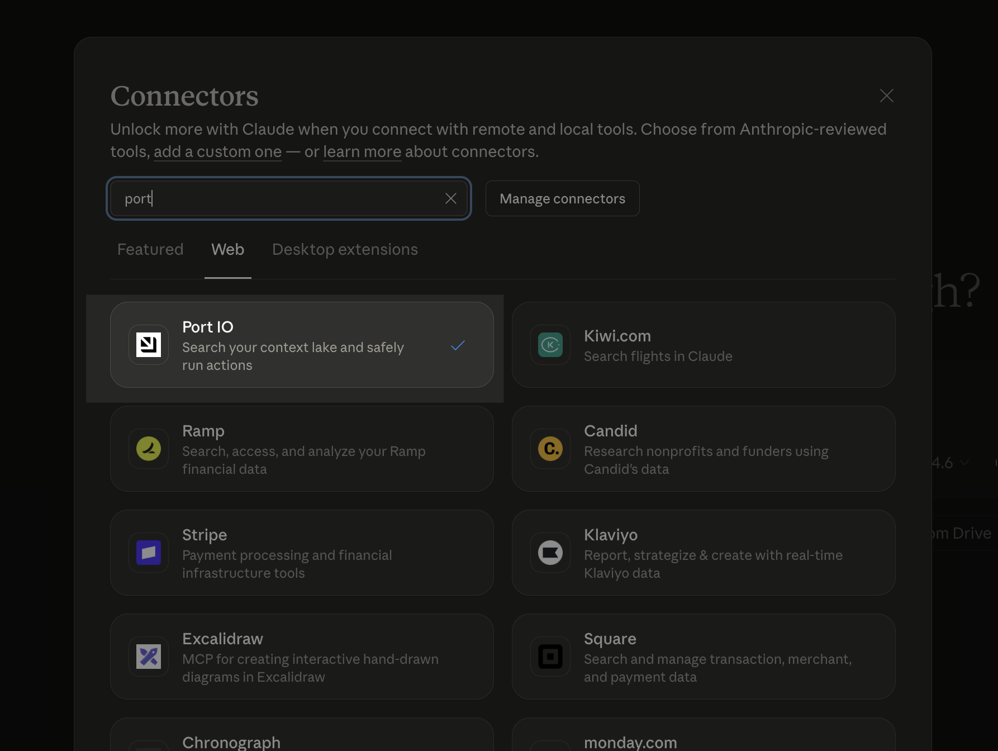This screenshot has height=751, width=998.
Task: Close the Connectors dialog
Action: 886,96
